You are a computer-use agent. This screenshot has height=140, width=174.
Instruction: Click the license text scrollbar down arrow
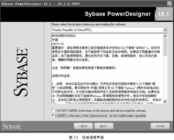[165, 101]
